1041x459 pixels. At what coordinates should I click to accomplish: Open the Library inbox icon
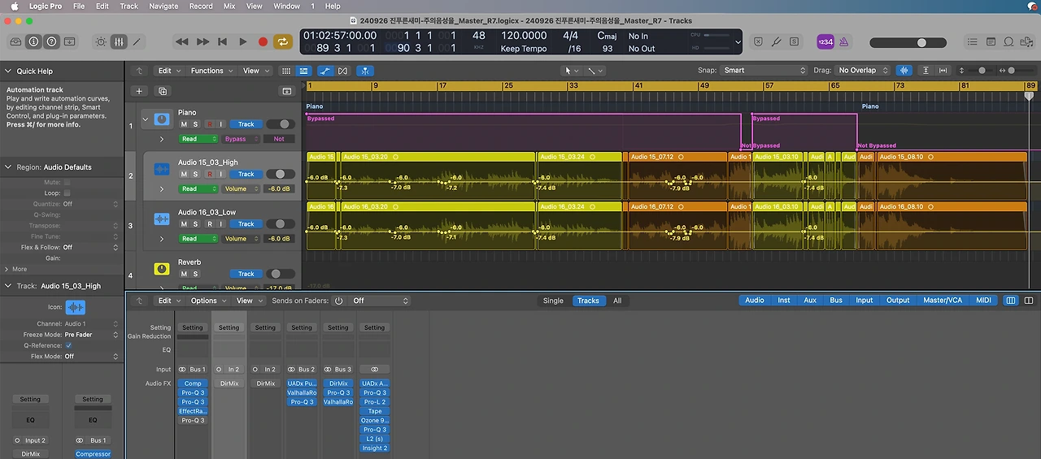click(15, 41)
